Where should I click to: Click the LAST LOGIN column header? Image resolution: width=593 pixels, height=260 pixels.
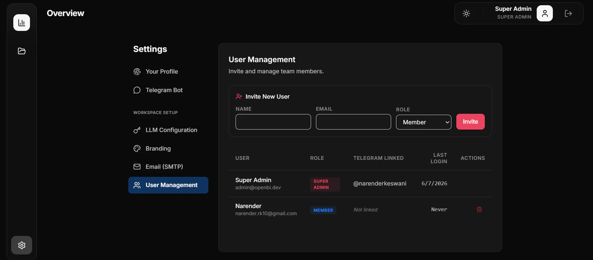[x=439, y=158]
